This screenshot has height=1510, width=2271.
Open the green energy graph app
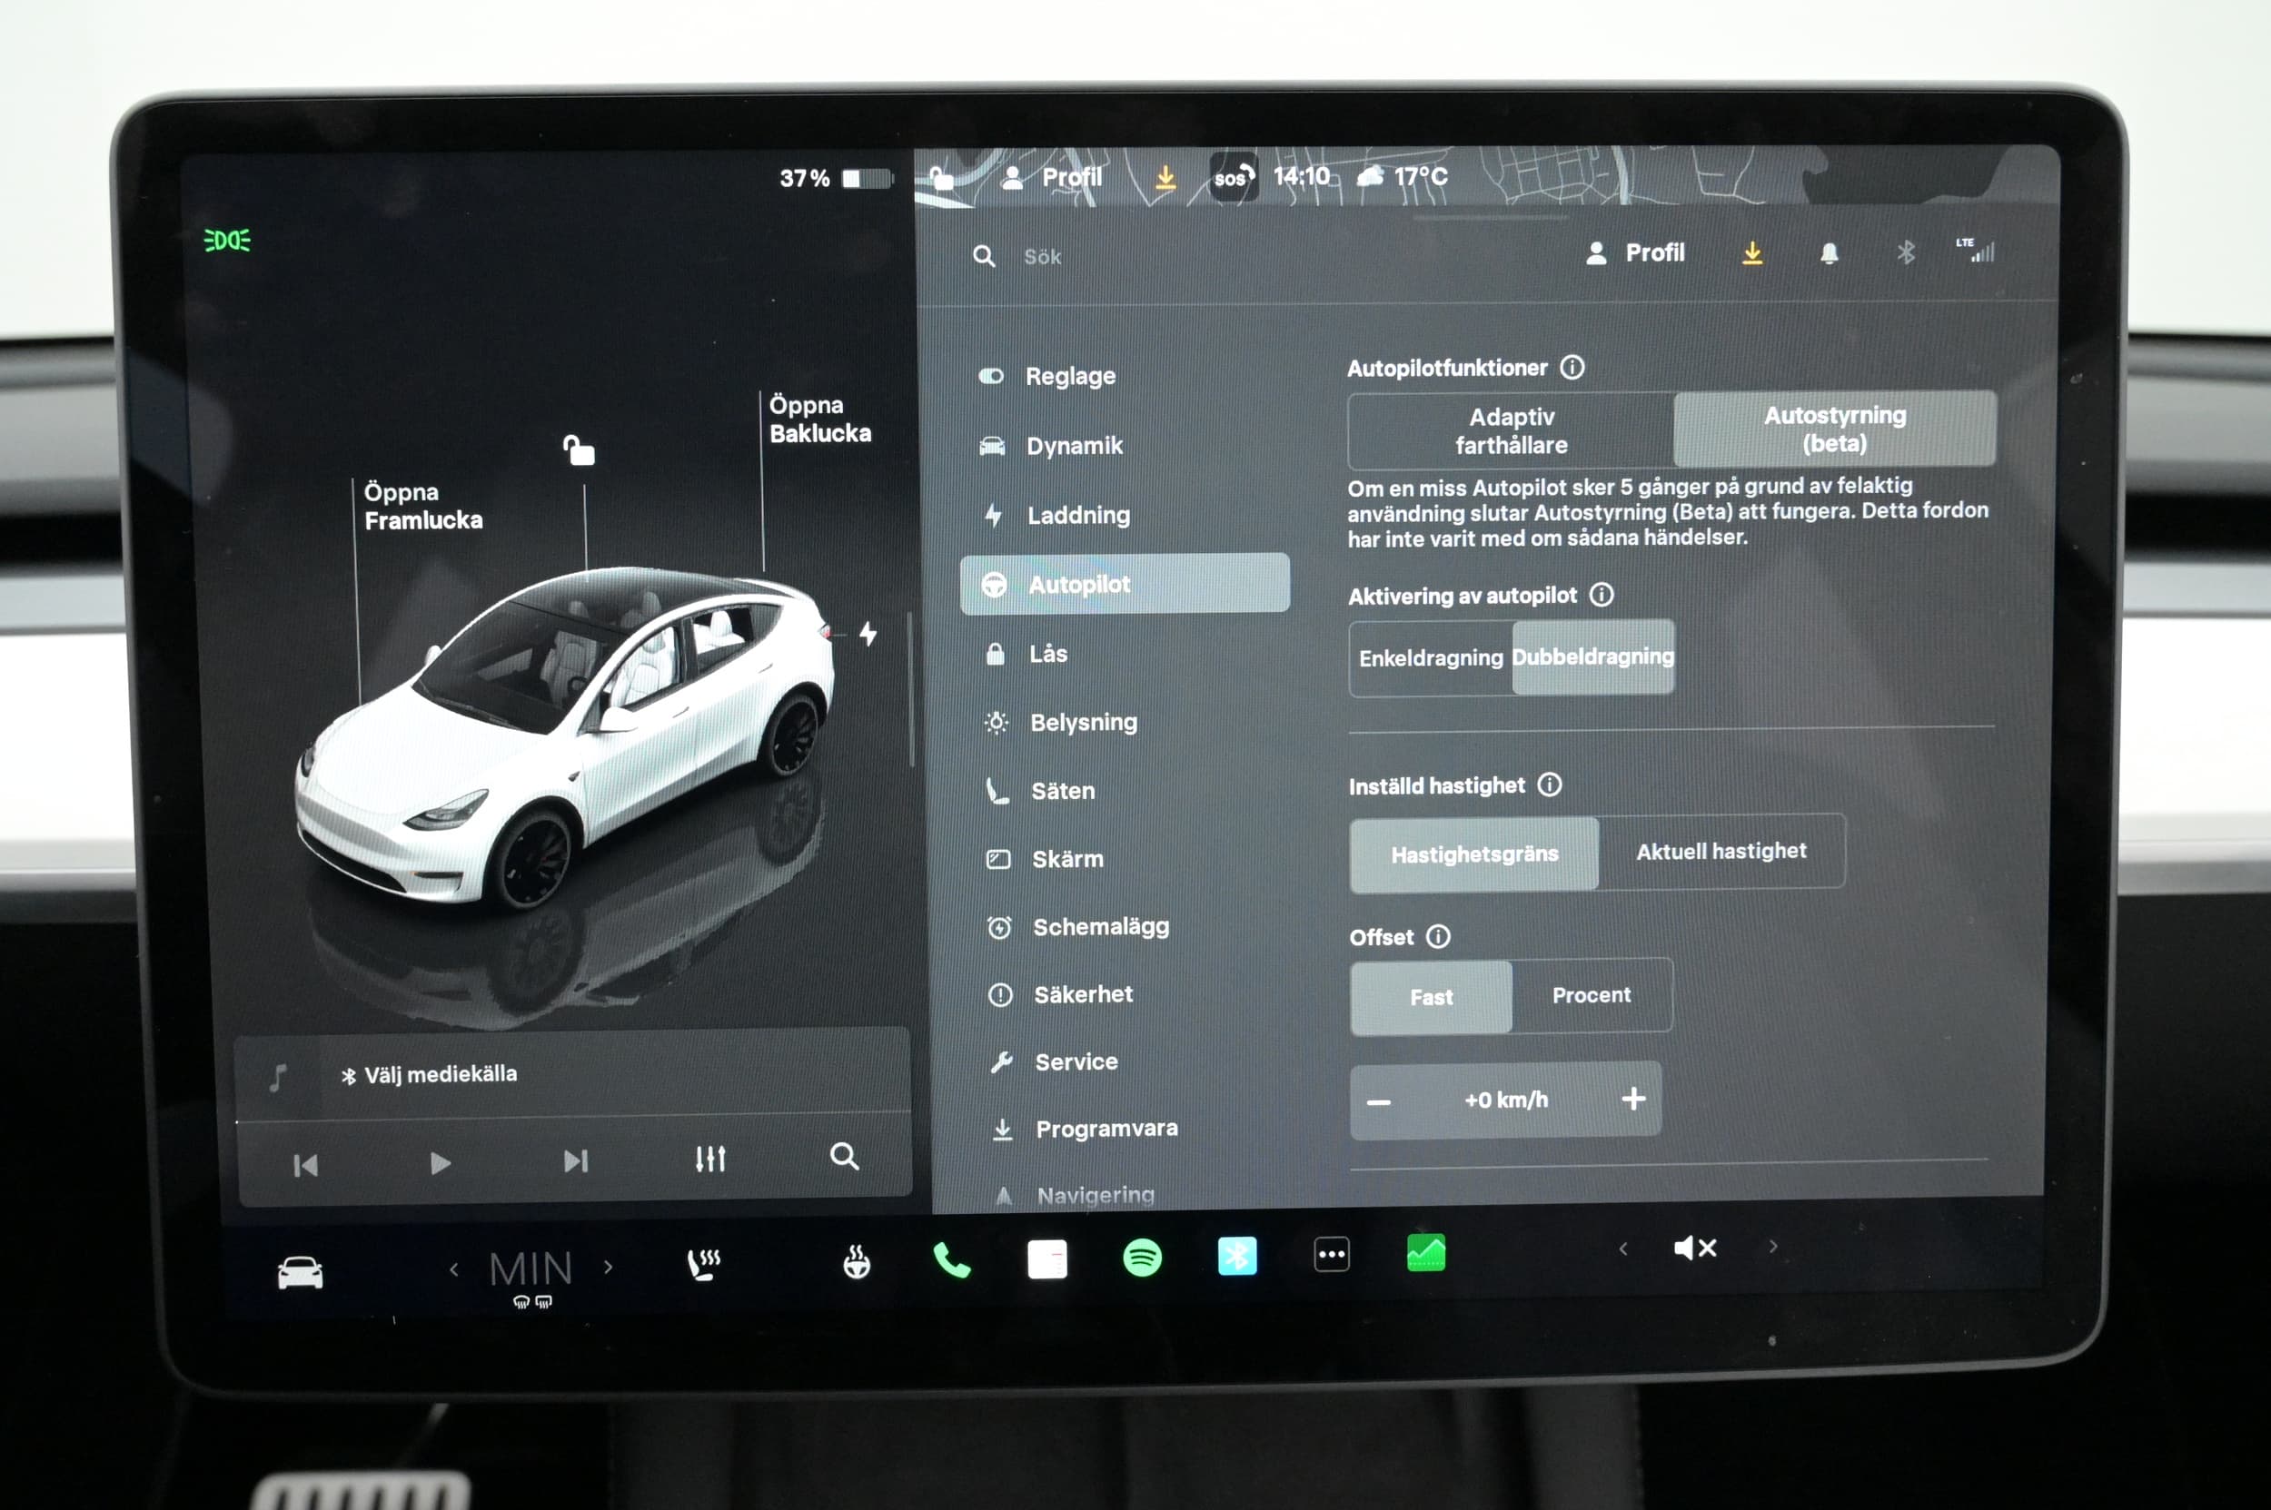tap(1426, 1253)
